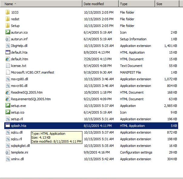Click the autorun.ico file icon
Viewport: 183px width, 179px height.
(8, 32)
